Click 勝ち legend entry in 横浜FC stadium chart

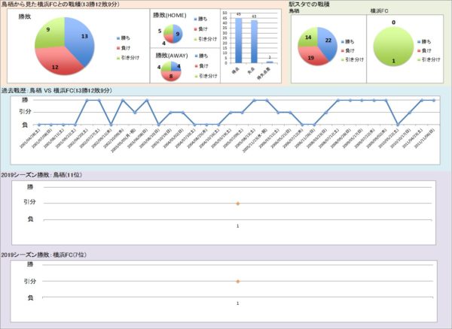point(424,41)
